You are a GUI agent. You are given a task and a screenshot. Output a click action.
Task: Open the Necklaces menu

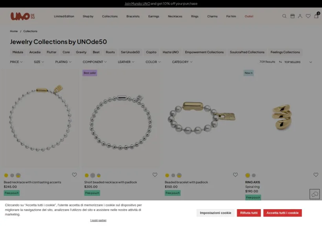point(175,16)
